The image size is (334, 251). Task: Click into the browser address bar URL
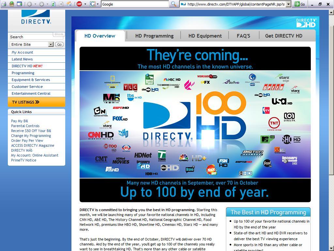pyautogui.click(x=236, y=4)
